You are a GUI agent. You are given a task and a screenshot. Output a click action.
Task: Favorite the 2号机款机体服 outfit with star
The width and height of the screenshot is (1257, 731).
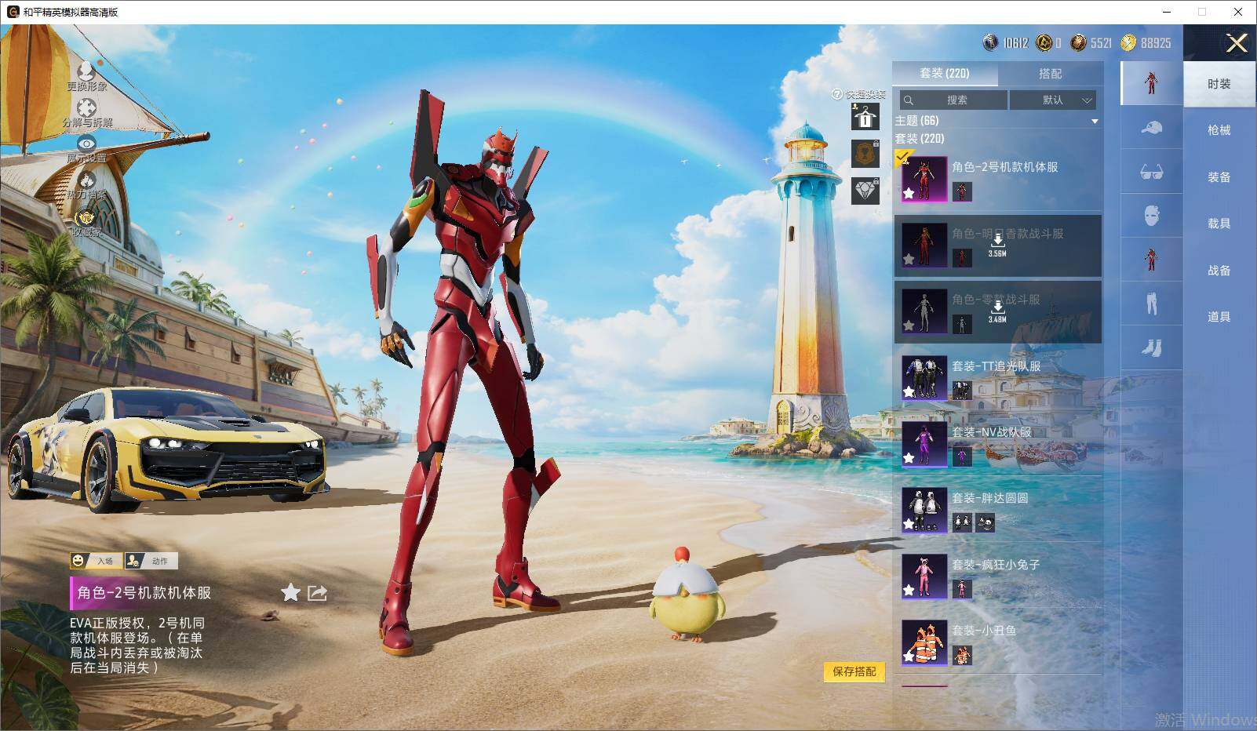point(290,593)
